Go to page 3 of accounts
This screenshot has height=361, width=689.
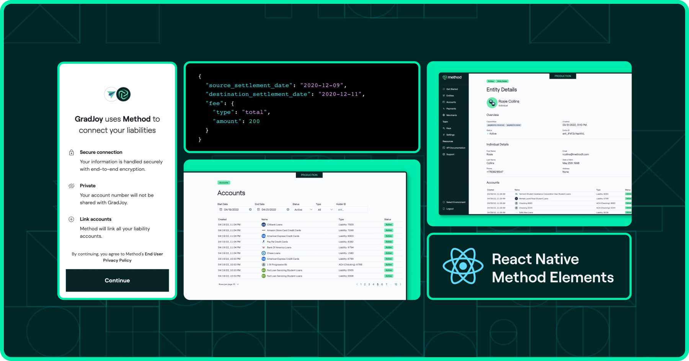pos(369,285)
